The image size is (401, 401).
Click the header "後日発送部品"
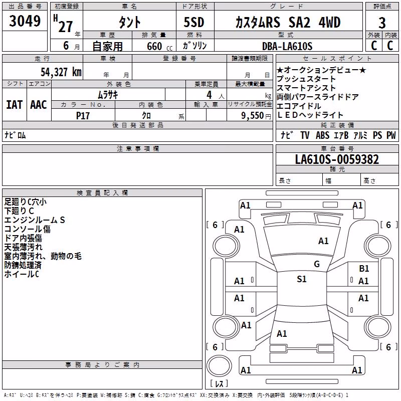(137, 125)
